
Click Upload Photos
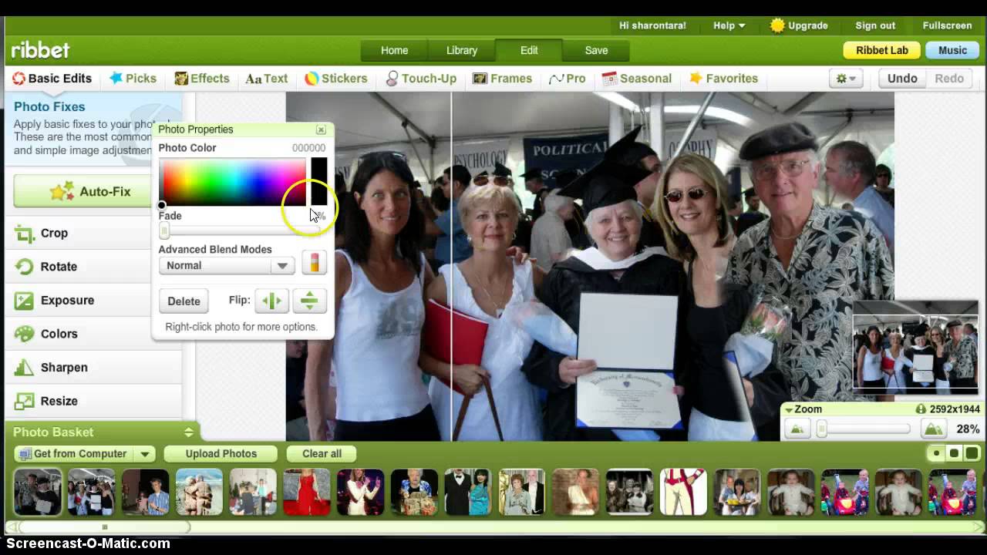(x=221, y=454)
